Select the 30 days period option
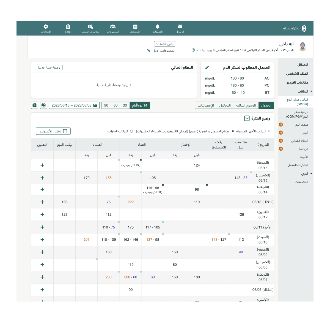Screen dimensions: 330x323 pos(125,105)
